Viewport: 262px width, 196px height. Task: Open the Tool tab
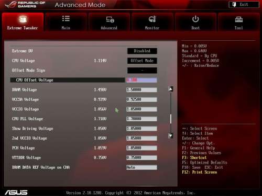238,22
